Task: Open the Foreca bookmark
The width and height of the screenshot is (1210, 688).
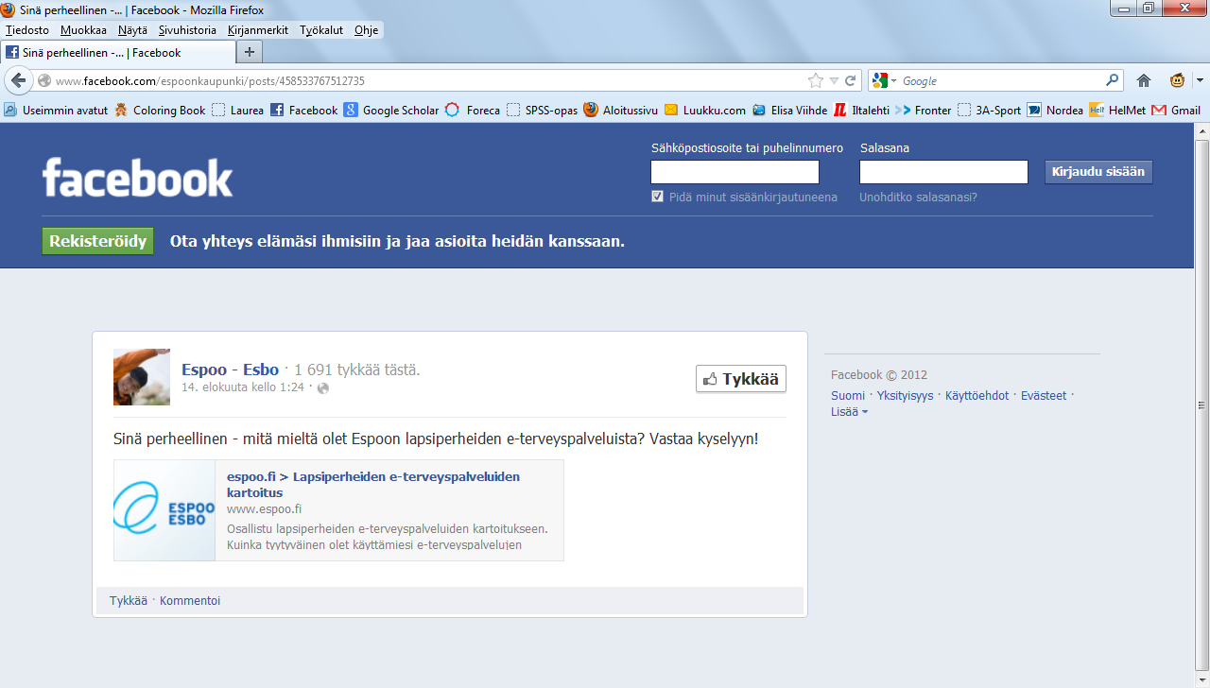Action: click(x=473, y=110)
